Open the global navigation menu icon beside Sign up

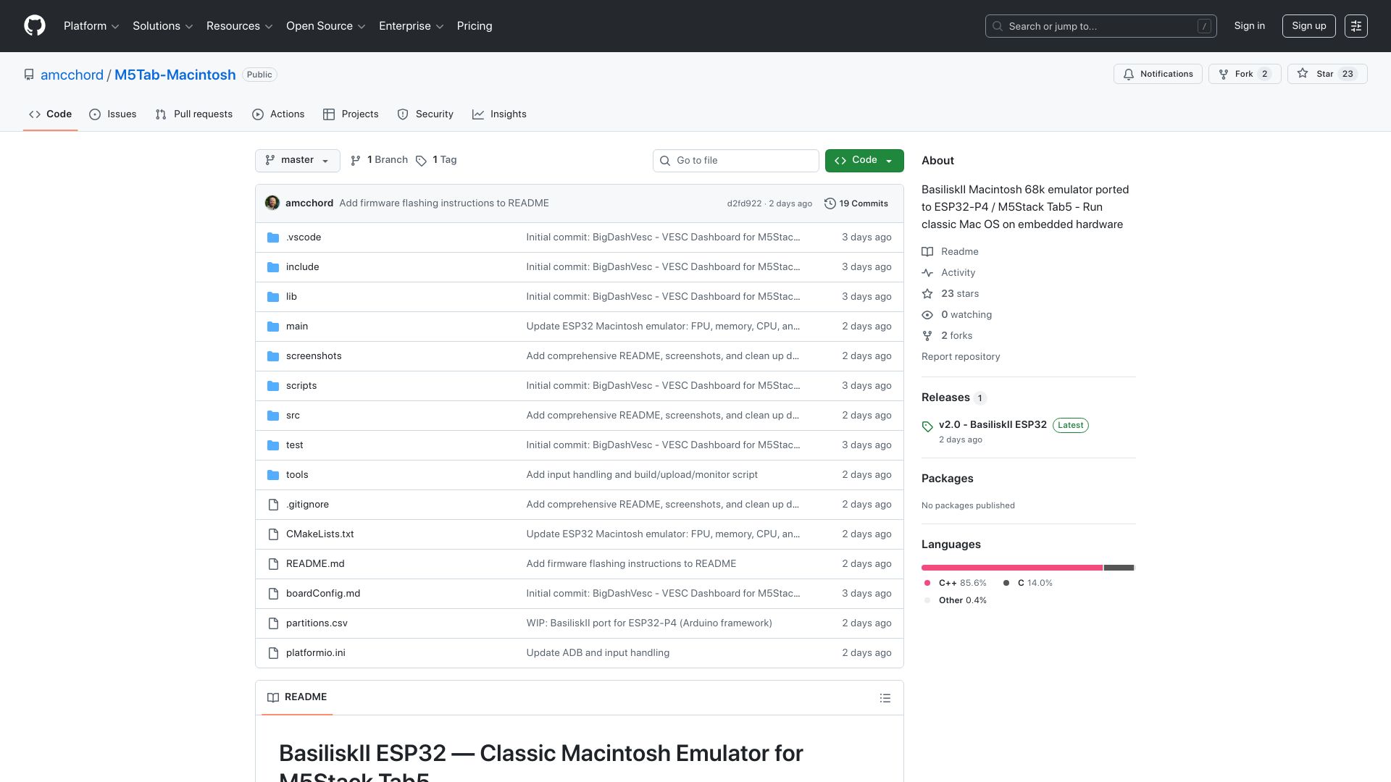1356,26
